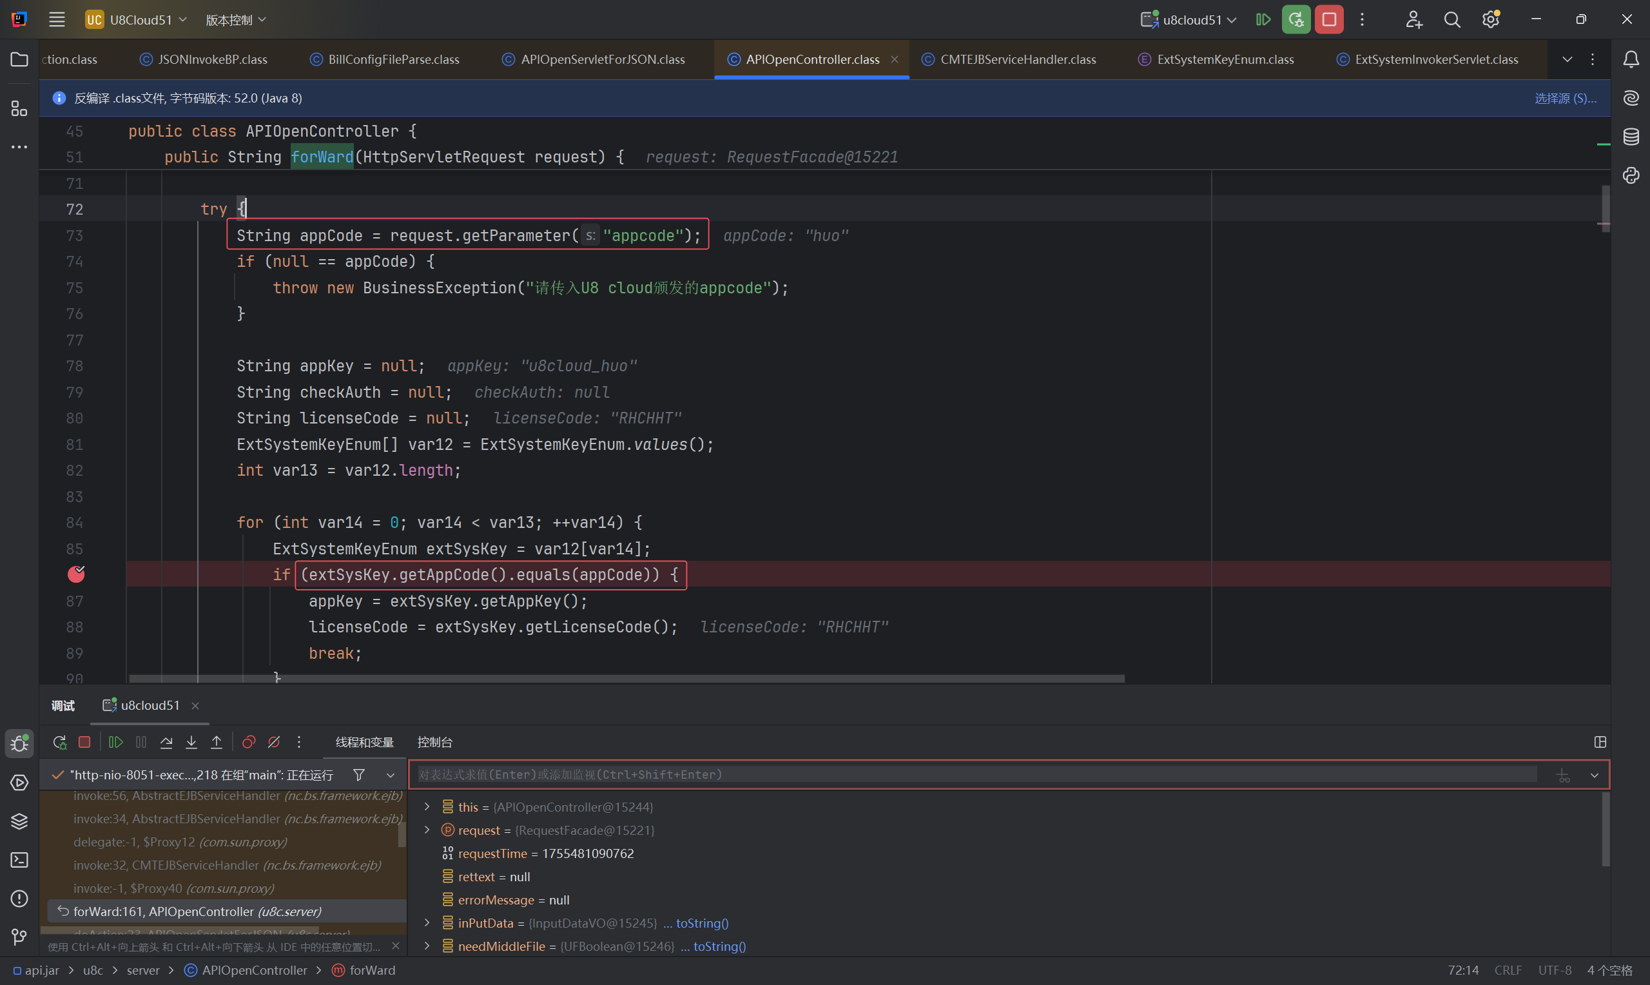Open the Git version control tool window
1650x985 pixels.
point(19,937)
